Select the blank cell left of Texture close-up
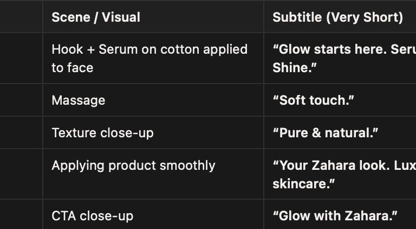Screen dimensions: 416x229 click(21, 133)
